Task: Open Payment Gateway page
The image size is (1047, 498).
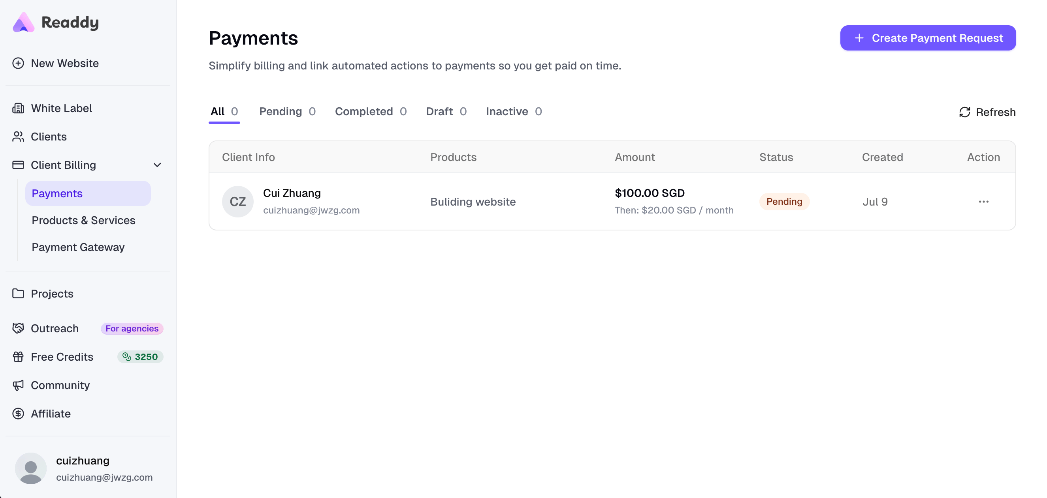Action: [78, 247]
